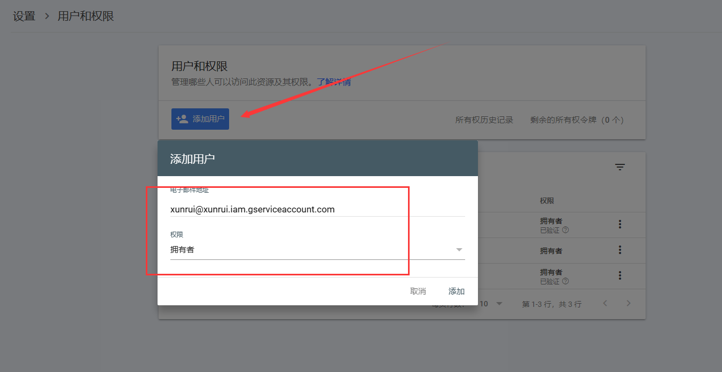The image size is (722, 372).
Task: Open more options for third 拥有者 row
Action: tap(620, 275)
